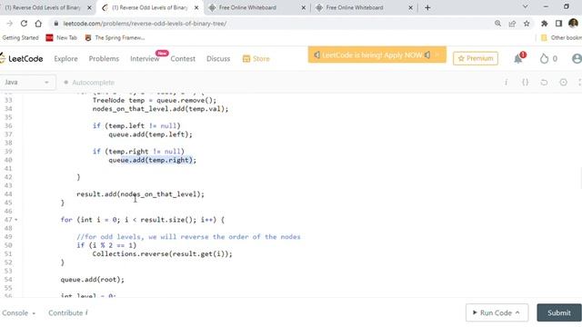
Task: Reset code to default icon
Action: (544, 83)
